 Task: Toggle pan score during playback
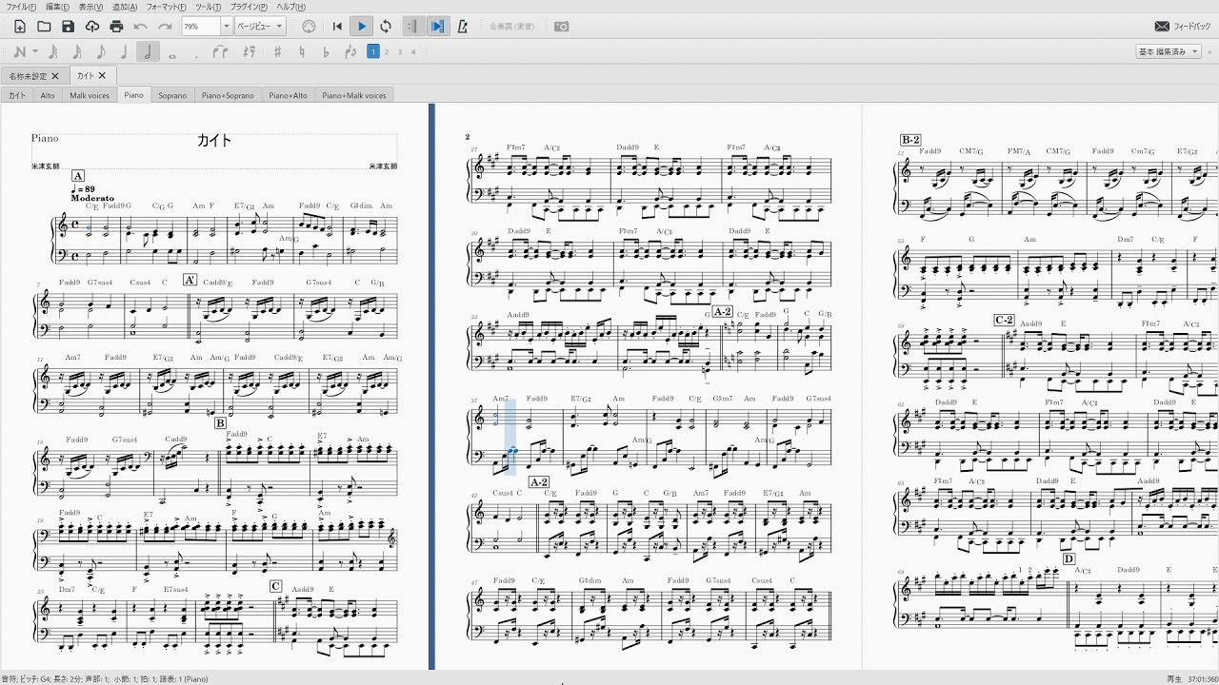438,27
